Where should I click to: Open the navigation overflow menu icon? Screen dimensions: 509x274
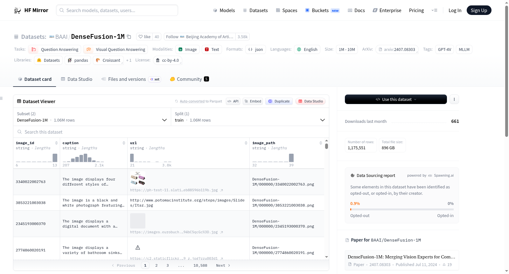[434, 11]
